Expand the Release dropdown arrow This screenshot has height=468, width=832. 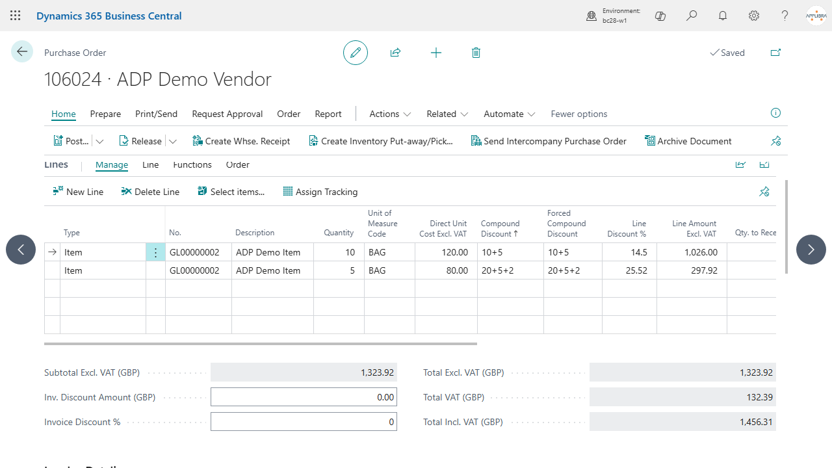click(x=172, y=141)
